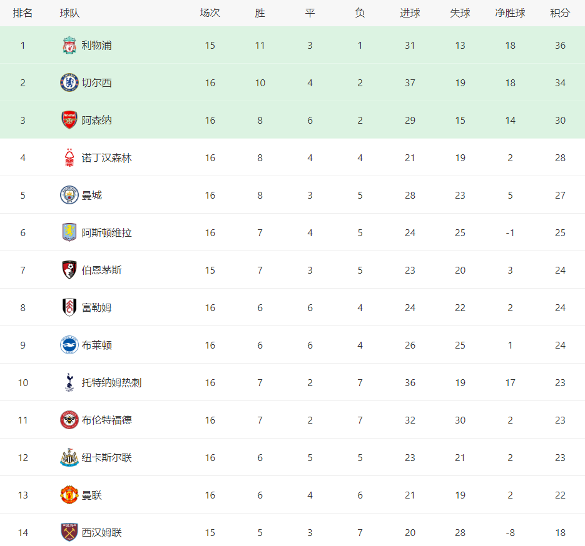Open the 利物浦 team name link
The width and height of the screenshot is (585, 546).
click(x=97, y=45)
